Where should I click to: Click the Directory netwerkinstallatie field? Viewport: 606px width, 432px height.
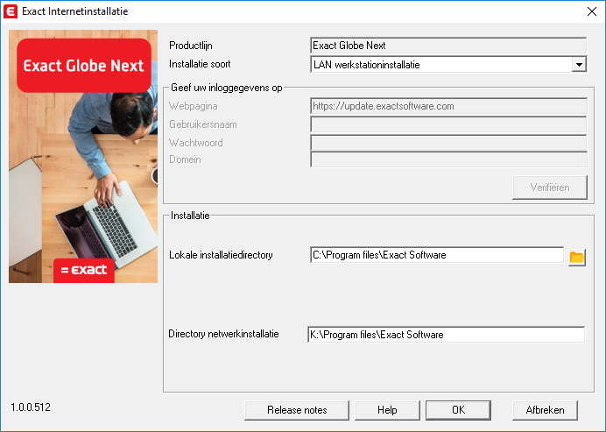pyautogui.click(x=446, y=335)
